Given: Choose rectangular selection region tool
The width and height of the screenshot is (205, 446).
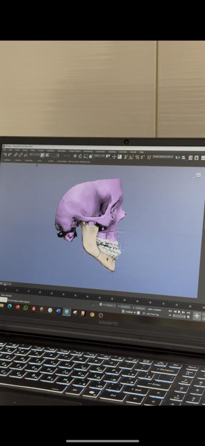Looking at the screenshot, I should click(x=53, y=155).
